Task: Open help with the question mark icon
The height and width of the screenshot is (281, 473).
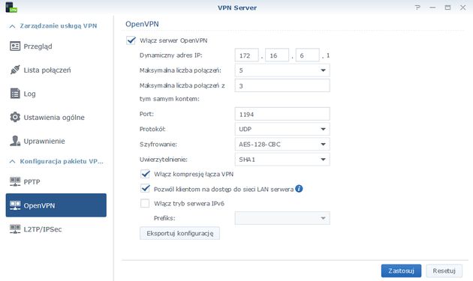Action: (x=417, y=7)
